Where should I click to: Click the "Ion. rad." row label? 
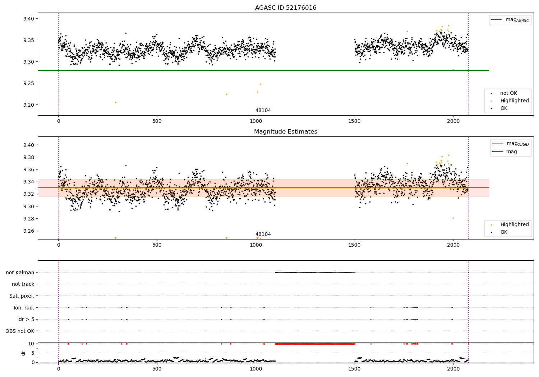pyautogui.click(x=24, y=308)
